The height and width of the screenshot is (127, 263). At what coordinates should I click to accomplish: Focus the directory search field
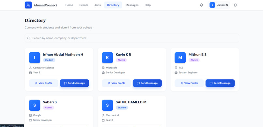tap(132, 38)
